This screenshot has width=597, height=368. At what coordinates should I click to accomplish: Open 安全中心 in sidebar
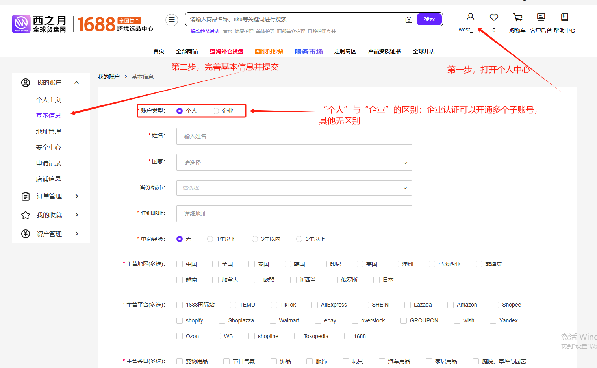(48, 147)
